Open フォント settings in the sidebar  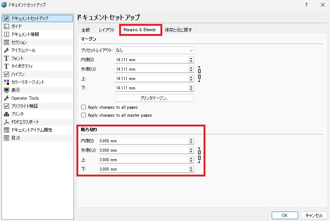click(x=17, y=58)
